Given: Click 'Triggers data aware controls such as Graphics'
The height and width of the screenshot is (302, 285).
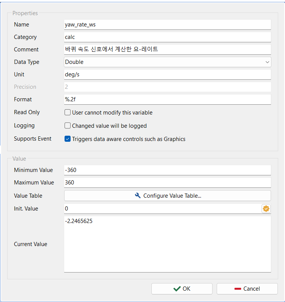Looking at the screenshot, I should click(129, 139).
